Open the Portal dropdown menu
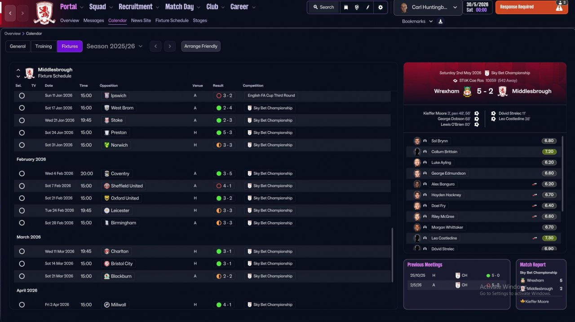This screenshot has width=575, height=322. coord(71,7)
